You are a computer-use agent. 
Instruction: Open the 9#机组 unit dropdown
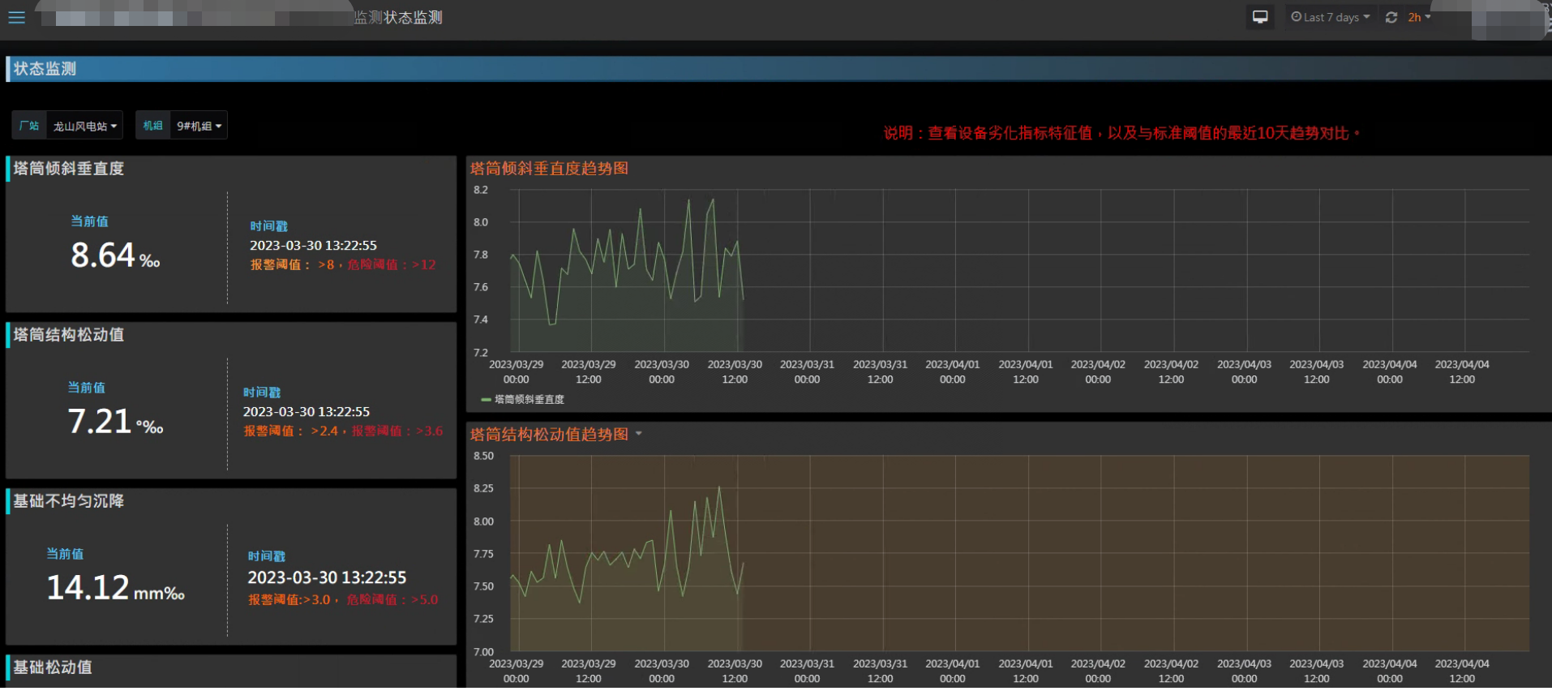pos(199,126)
